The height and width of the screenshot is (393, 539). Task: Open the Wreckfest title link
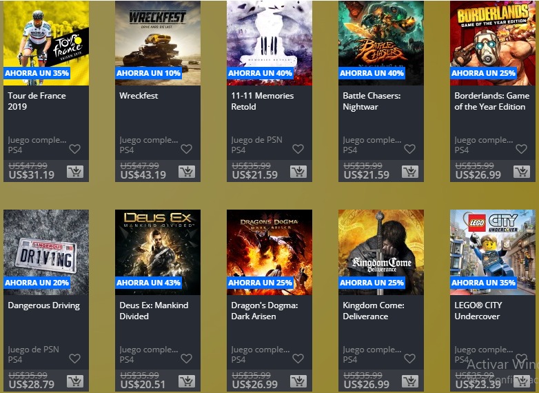point(139,96)
